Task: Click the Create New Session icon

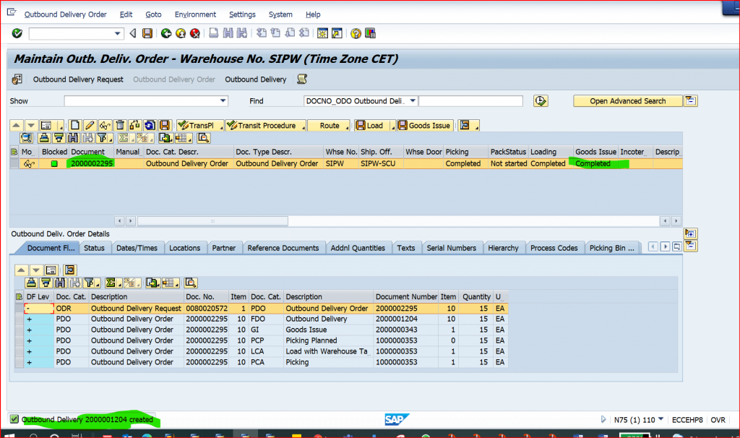Action: pos(323,33)
